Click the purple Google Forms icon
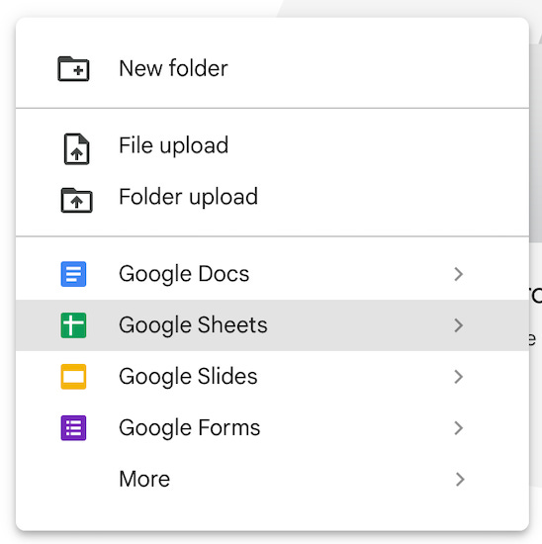Viewport: 542px width, 544px height. [x=73, y=427]
